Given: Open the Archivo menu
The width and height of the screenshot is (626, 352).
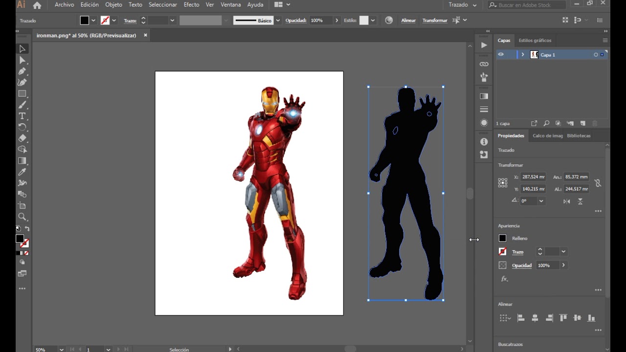Looking at the screenshot, I should coord(65,5).
